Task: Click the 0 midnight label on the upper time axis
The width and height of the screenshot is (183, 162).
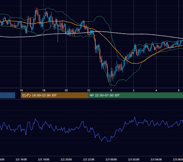Action: (x=111, y=90)
